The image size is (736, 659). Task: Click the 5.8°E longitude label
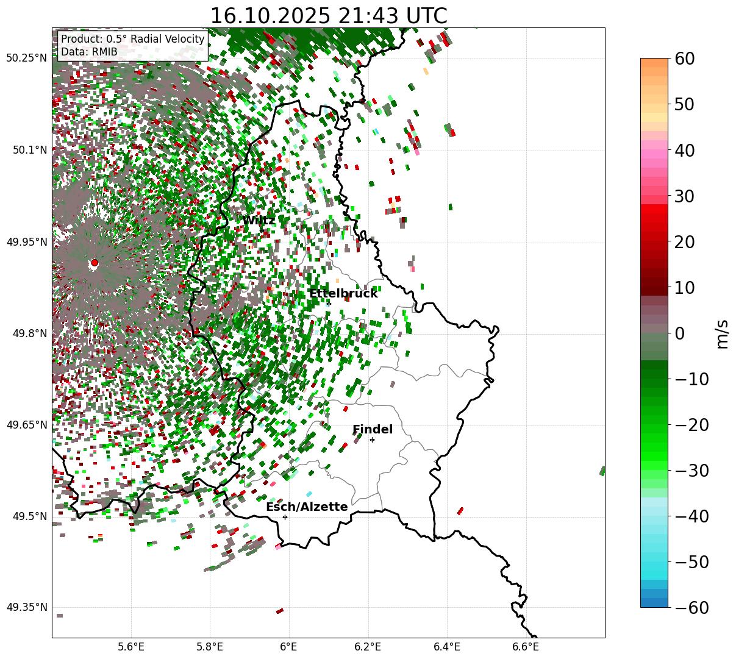click(x=210, y=647)
